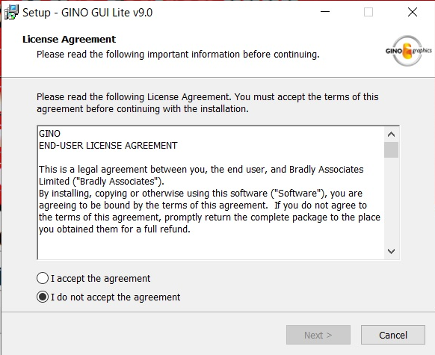Click the license scrollbar thumb
Image resolution: width=435 pixels, height=355 pixels.
tap(391, 149)
